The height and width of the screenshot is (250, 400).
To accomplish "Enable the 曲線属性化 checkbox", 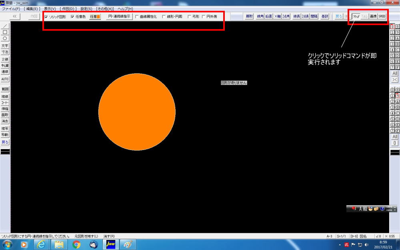I will (x=137, y=16).
